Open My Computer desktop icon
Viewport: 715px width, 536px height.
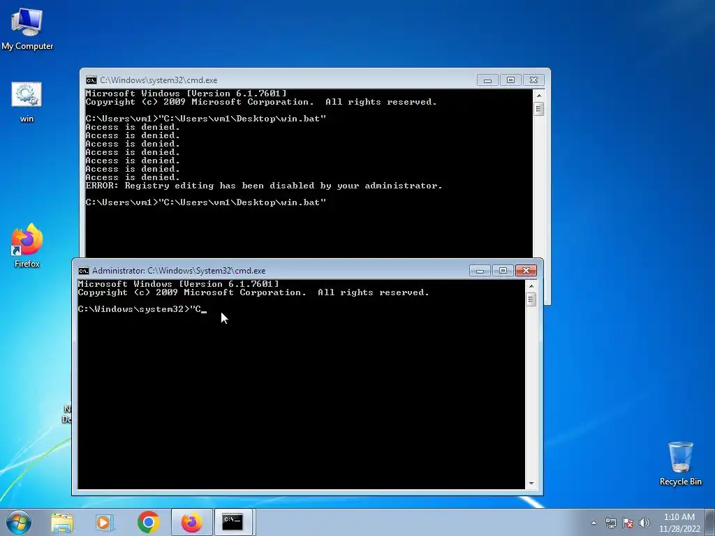pyautogui.click(x=27, y=29)
